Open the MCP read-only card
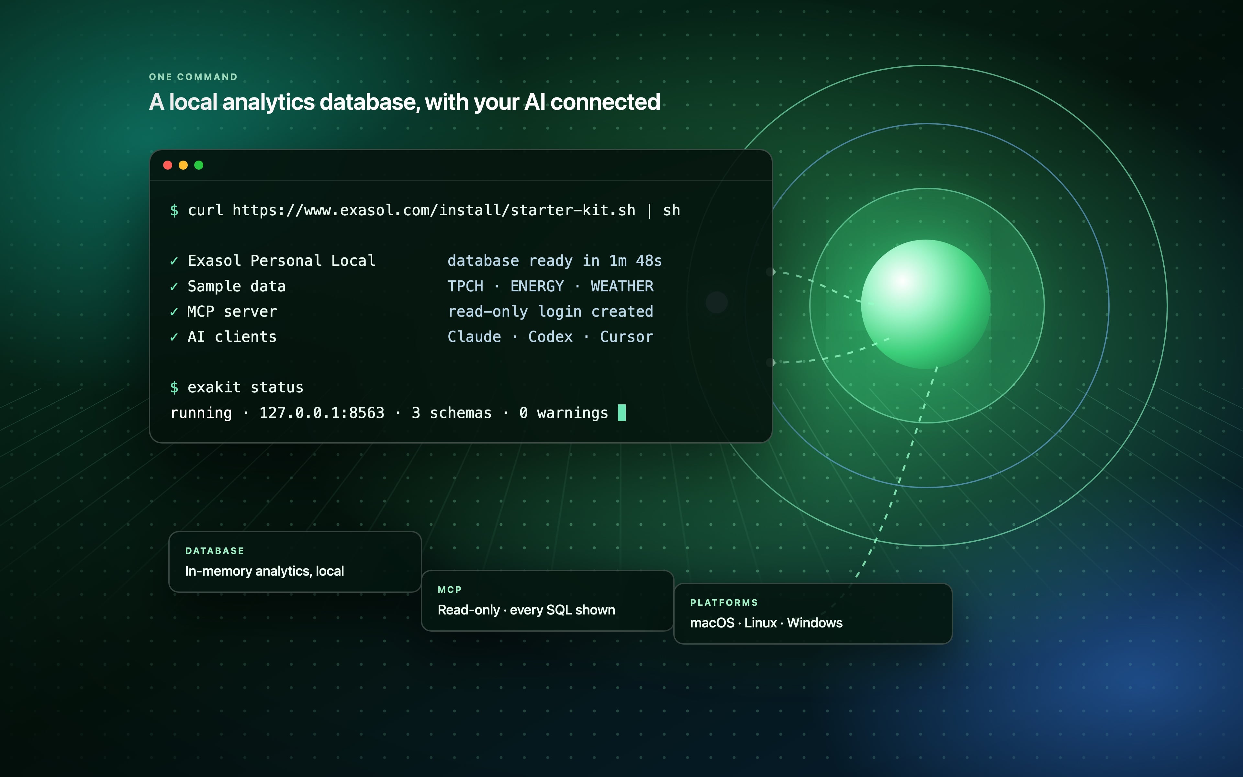Viewport: 1243px width, 777px height. click(548, 601)
